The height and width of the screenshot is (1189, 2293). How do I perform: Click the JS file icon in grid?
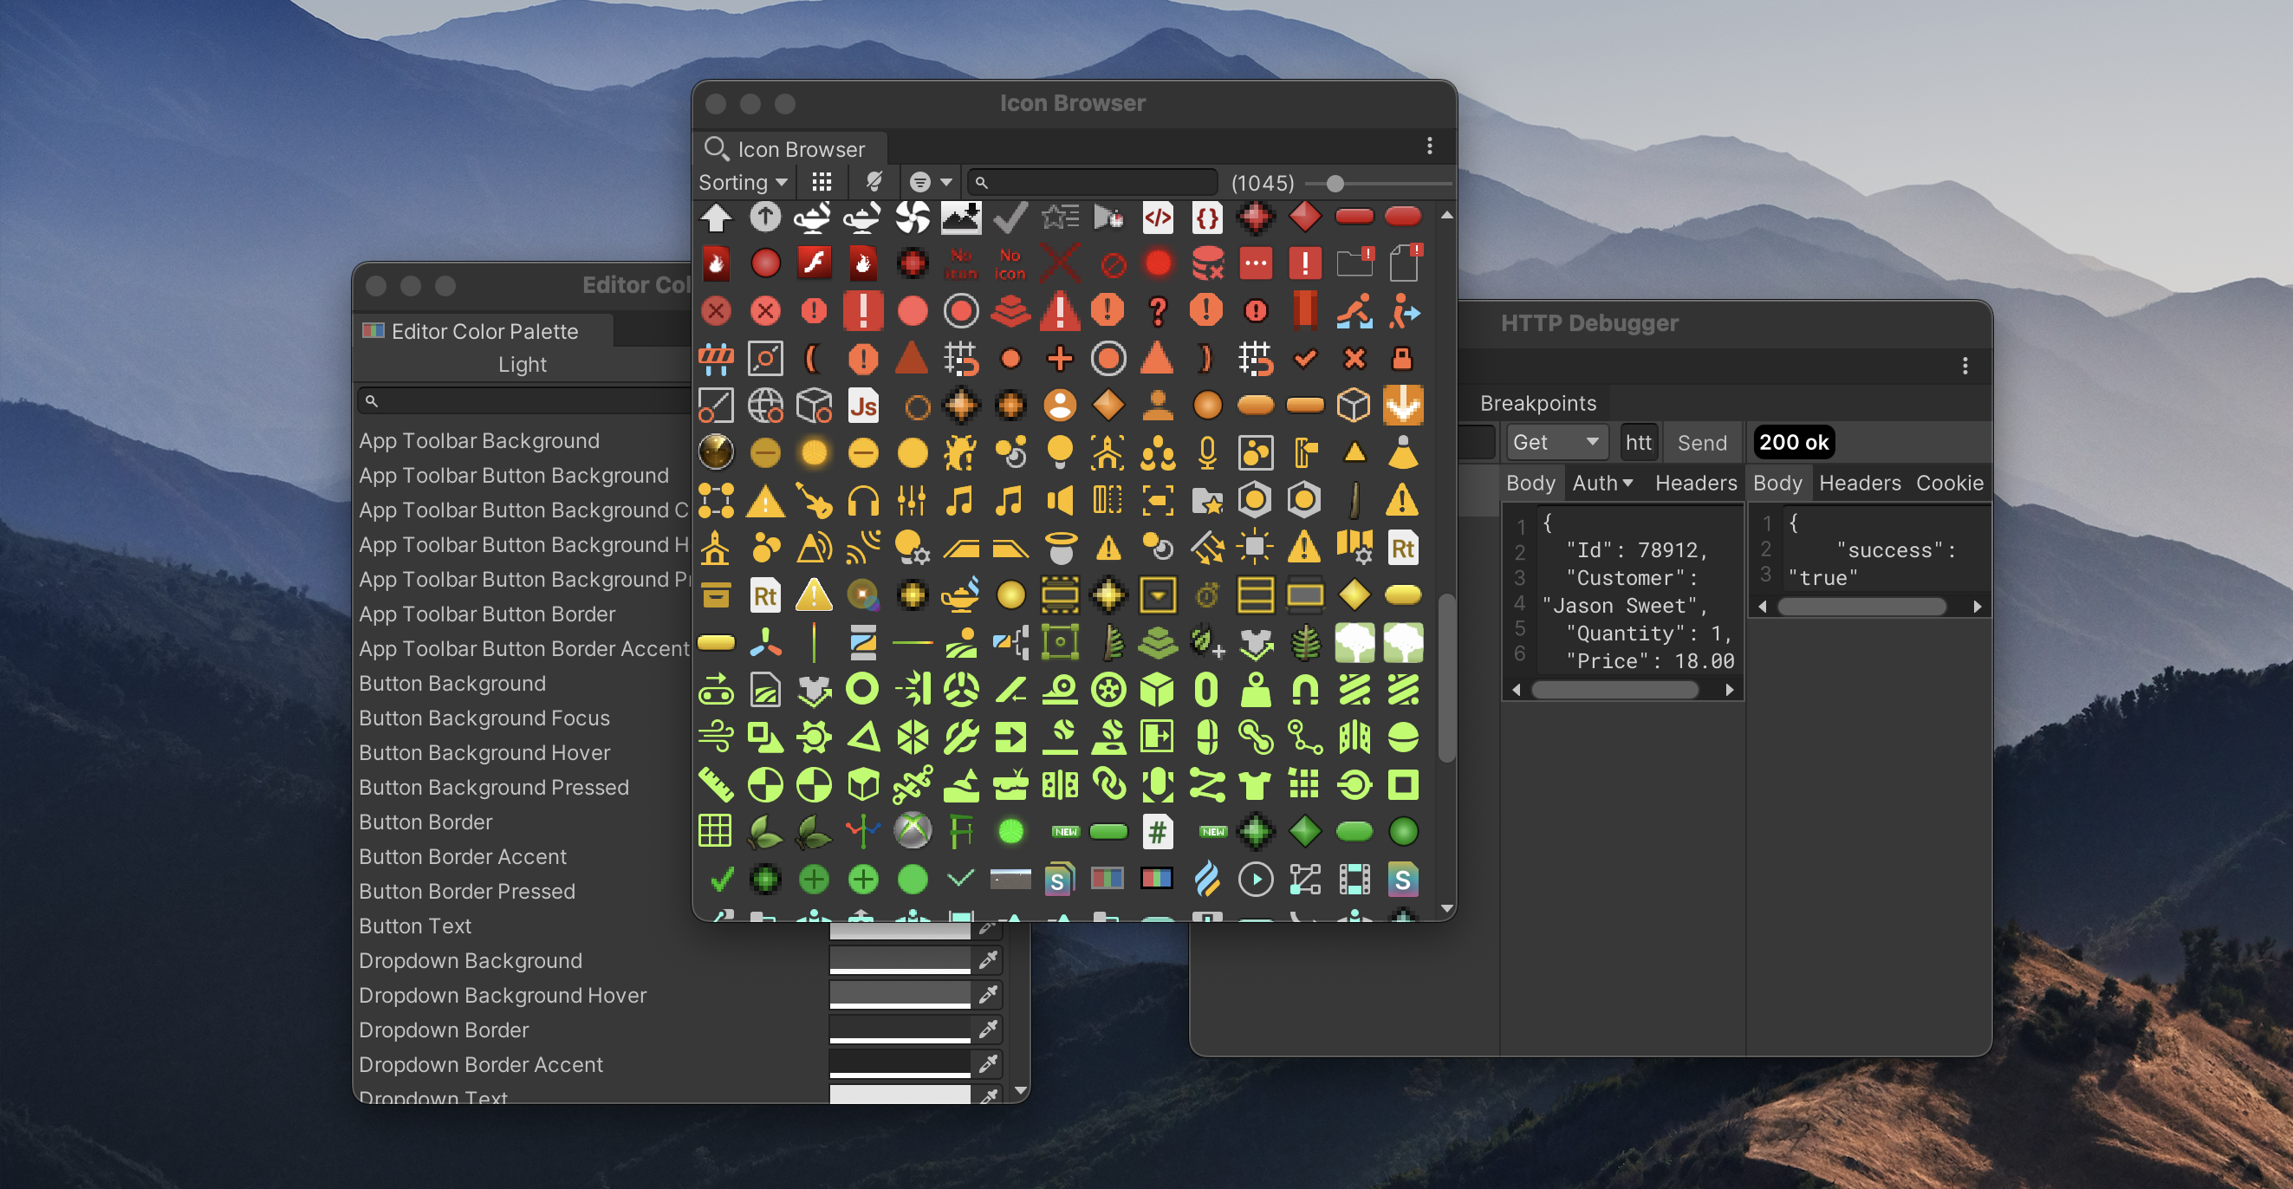(862, 406)
